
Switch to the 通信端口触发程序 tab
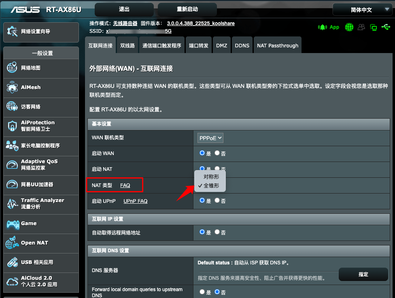click(x=162, y=45)
